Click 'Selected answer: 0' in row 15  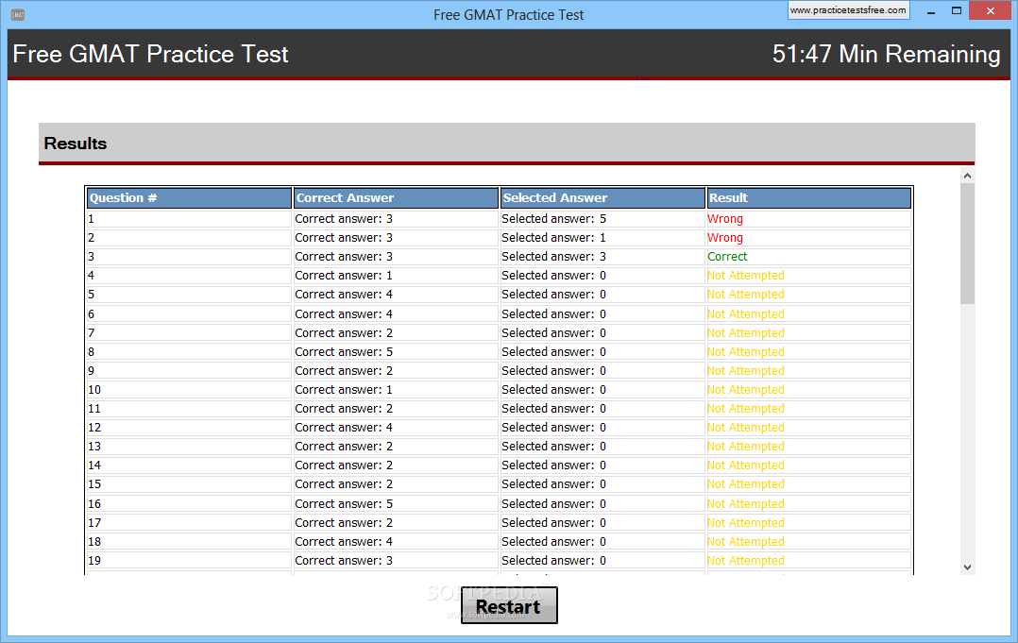point(553,484)
